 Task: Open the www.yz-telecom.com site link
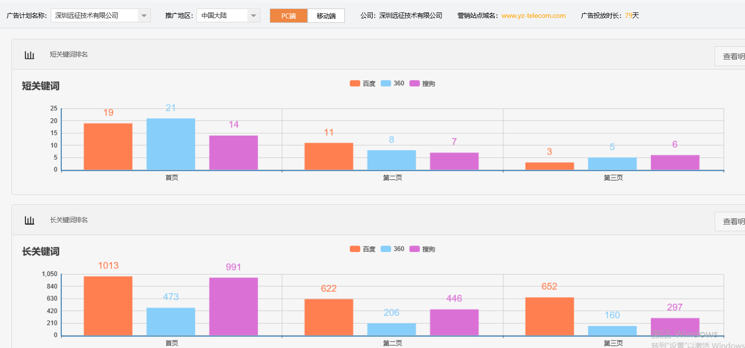[x=533, y=15]
